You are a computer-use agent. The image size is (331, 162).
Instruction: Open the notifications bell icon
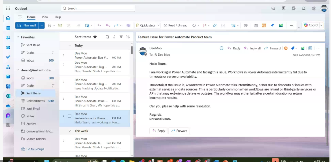click(x=304, y=8)
